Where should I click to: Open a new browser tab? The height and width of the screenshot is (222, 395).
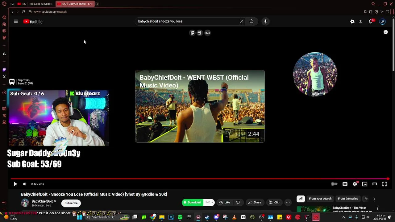pos(97,4)
